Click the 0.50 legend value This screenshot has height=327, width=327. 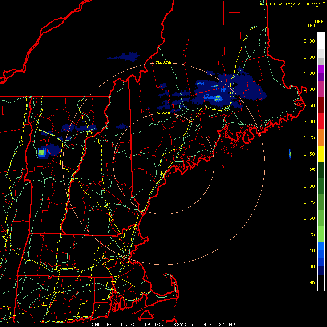point(309,218)
